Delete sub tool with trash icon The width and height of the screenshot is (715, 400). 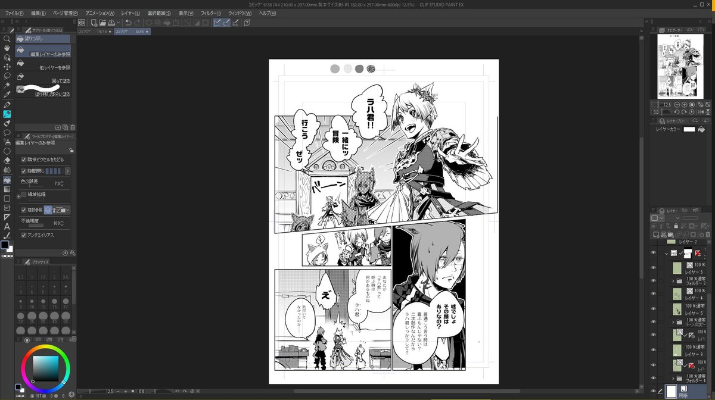73,127
